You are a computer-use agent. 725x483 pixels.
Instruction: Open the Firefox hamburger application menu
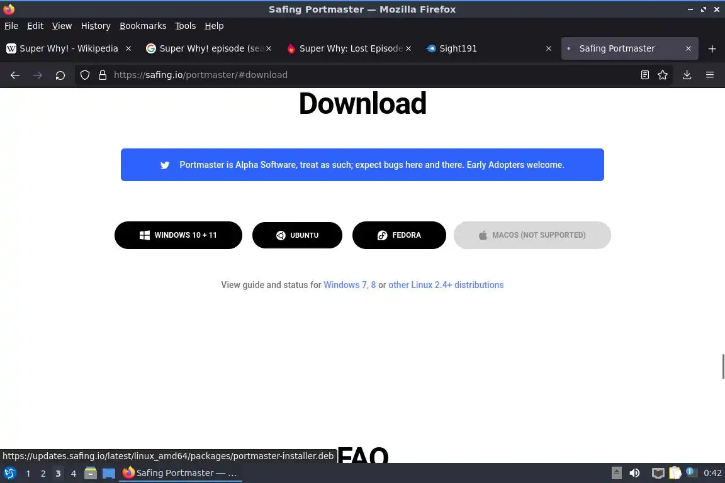710,75
